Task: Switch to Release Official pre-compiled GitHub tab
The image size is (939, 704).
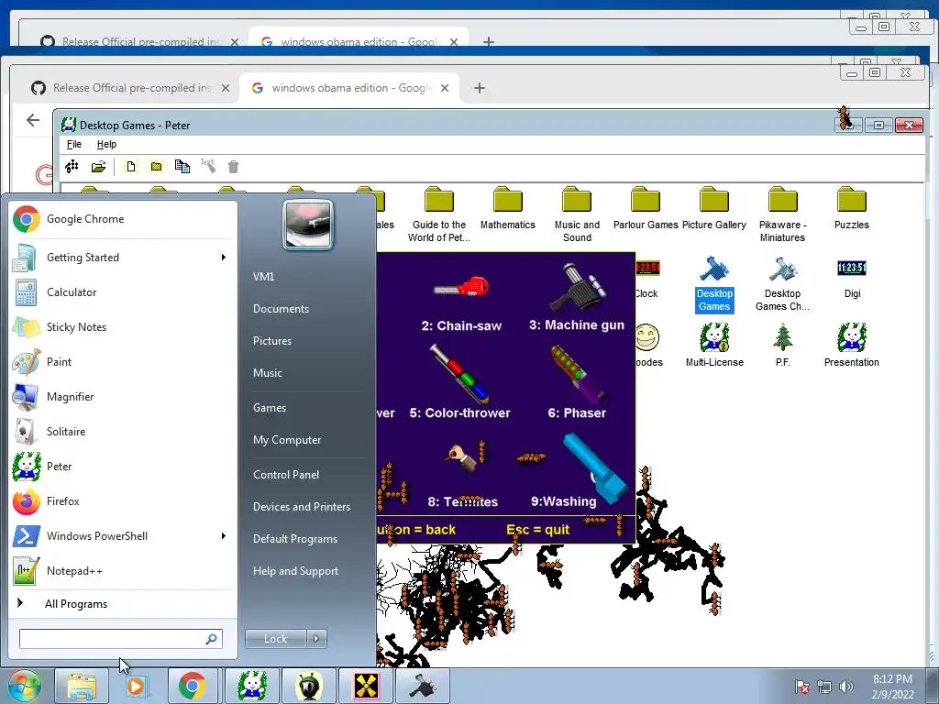Action: [x=130, y=88]
